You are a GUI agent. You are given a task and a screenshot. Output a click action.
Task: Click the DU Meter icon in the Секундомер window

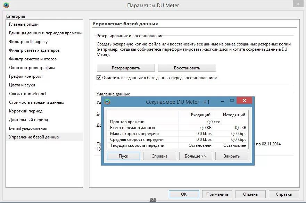107,102
